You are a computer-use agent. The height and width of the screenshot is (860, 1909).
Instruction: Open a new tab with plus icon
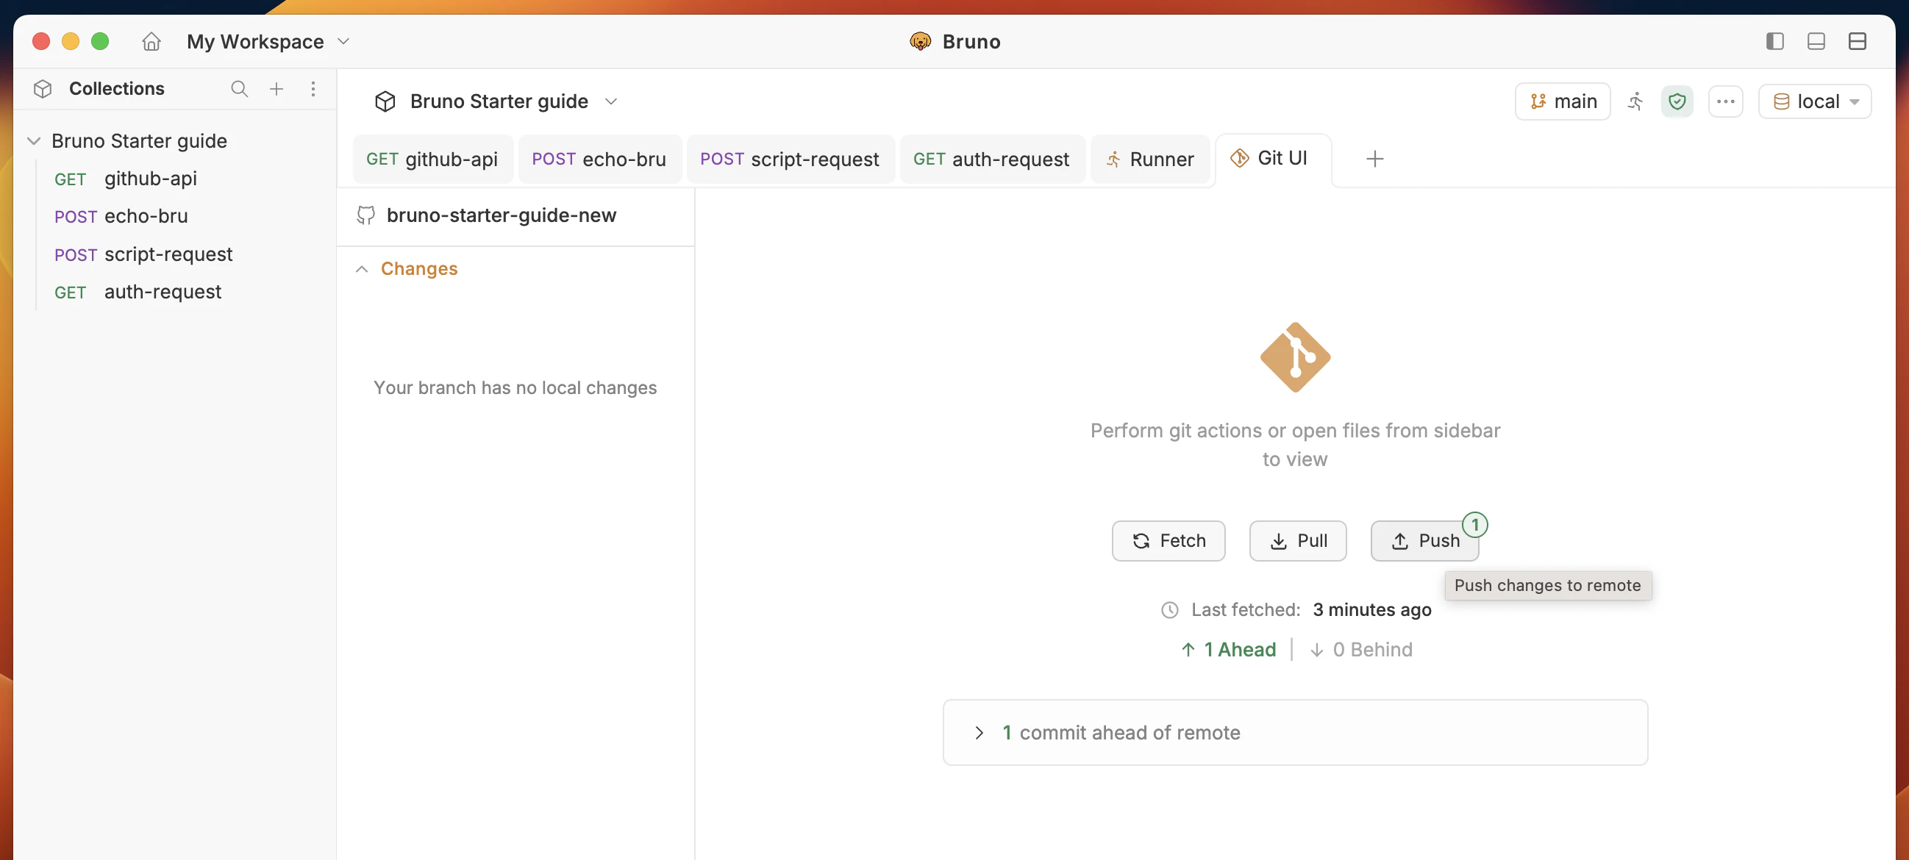click(x=1374, y=159)
